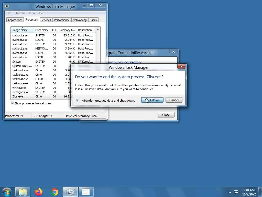Viewport: 262px width, 197px height.
Task: Select the svchost.exe row with CPU 01
Action: (53, 44)
